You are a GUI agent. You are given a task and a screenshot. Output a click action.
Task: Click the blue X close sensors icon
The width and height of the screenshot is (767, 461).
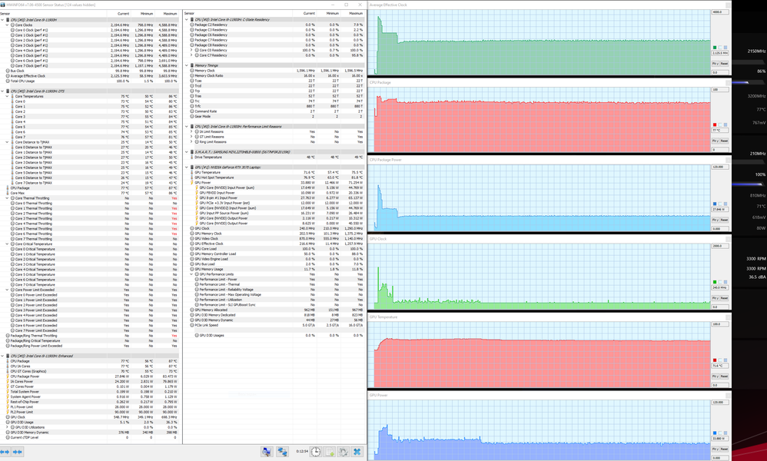point(357,452)
